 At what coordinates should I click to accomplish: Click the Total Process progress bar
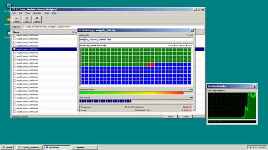click(136, 101)
